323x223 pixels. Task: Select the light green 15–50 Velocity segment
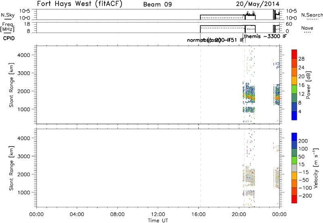[294, 160]
